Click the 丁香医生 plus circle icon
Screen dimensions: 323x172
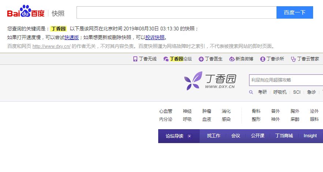[201, 59]
